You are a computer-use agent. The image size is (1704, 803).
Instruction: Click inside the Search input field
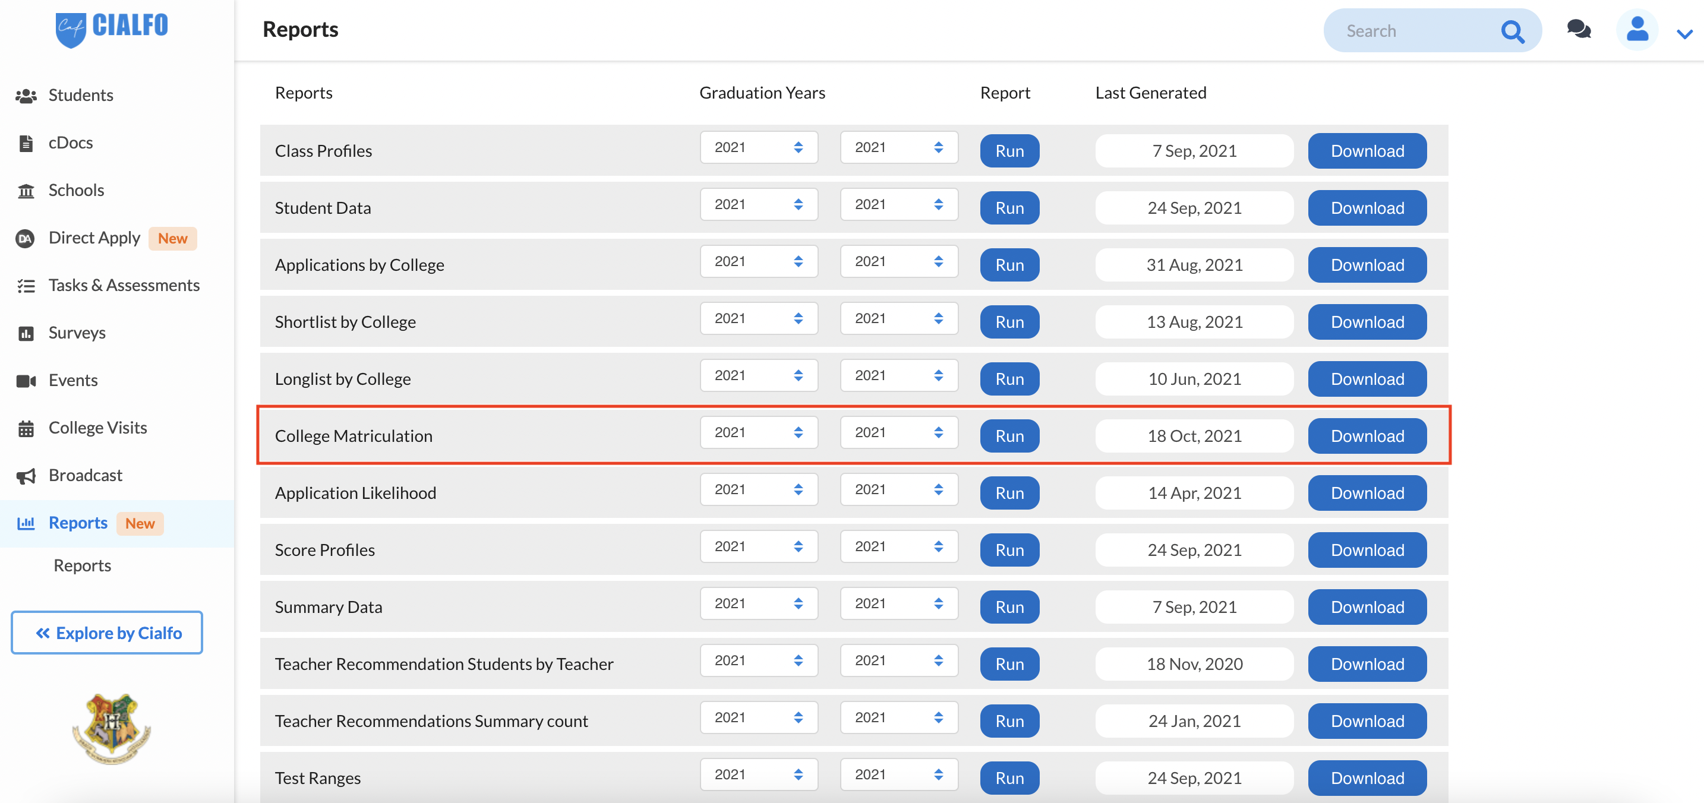pyautogui.click(x=1409, y=30)
